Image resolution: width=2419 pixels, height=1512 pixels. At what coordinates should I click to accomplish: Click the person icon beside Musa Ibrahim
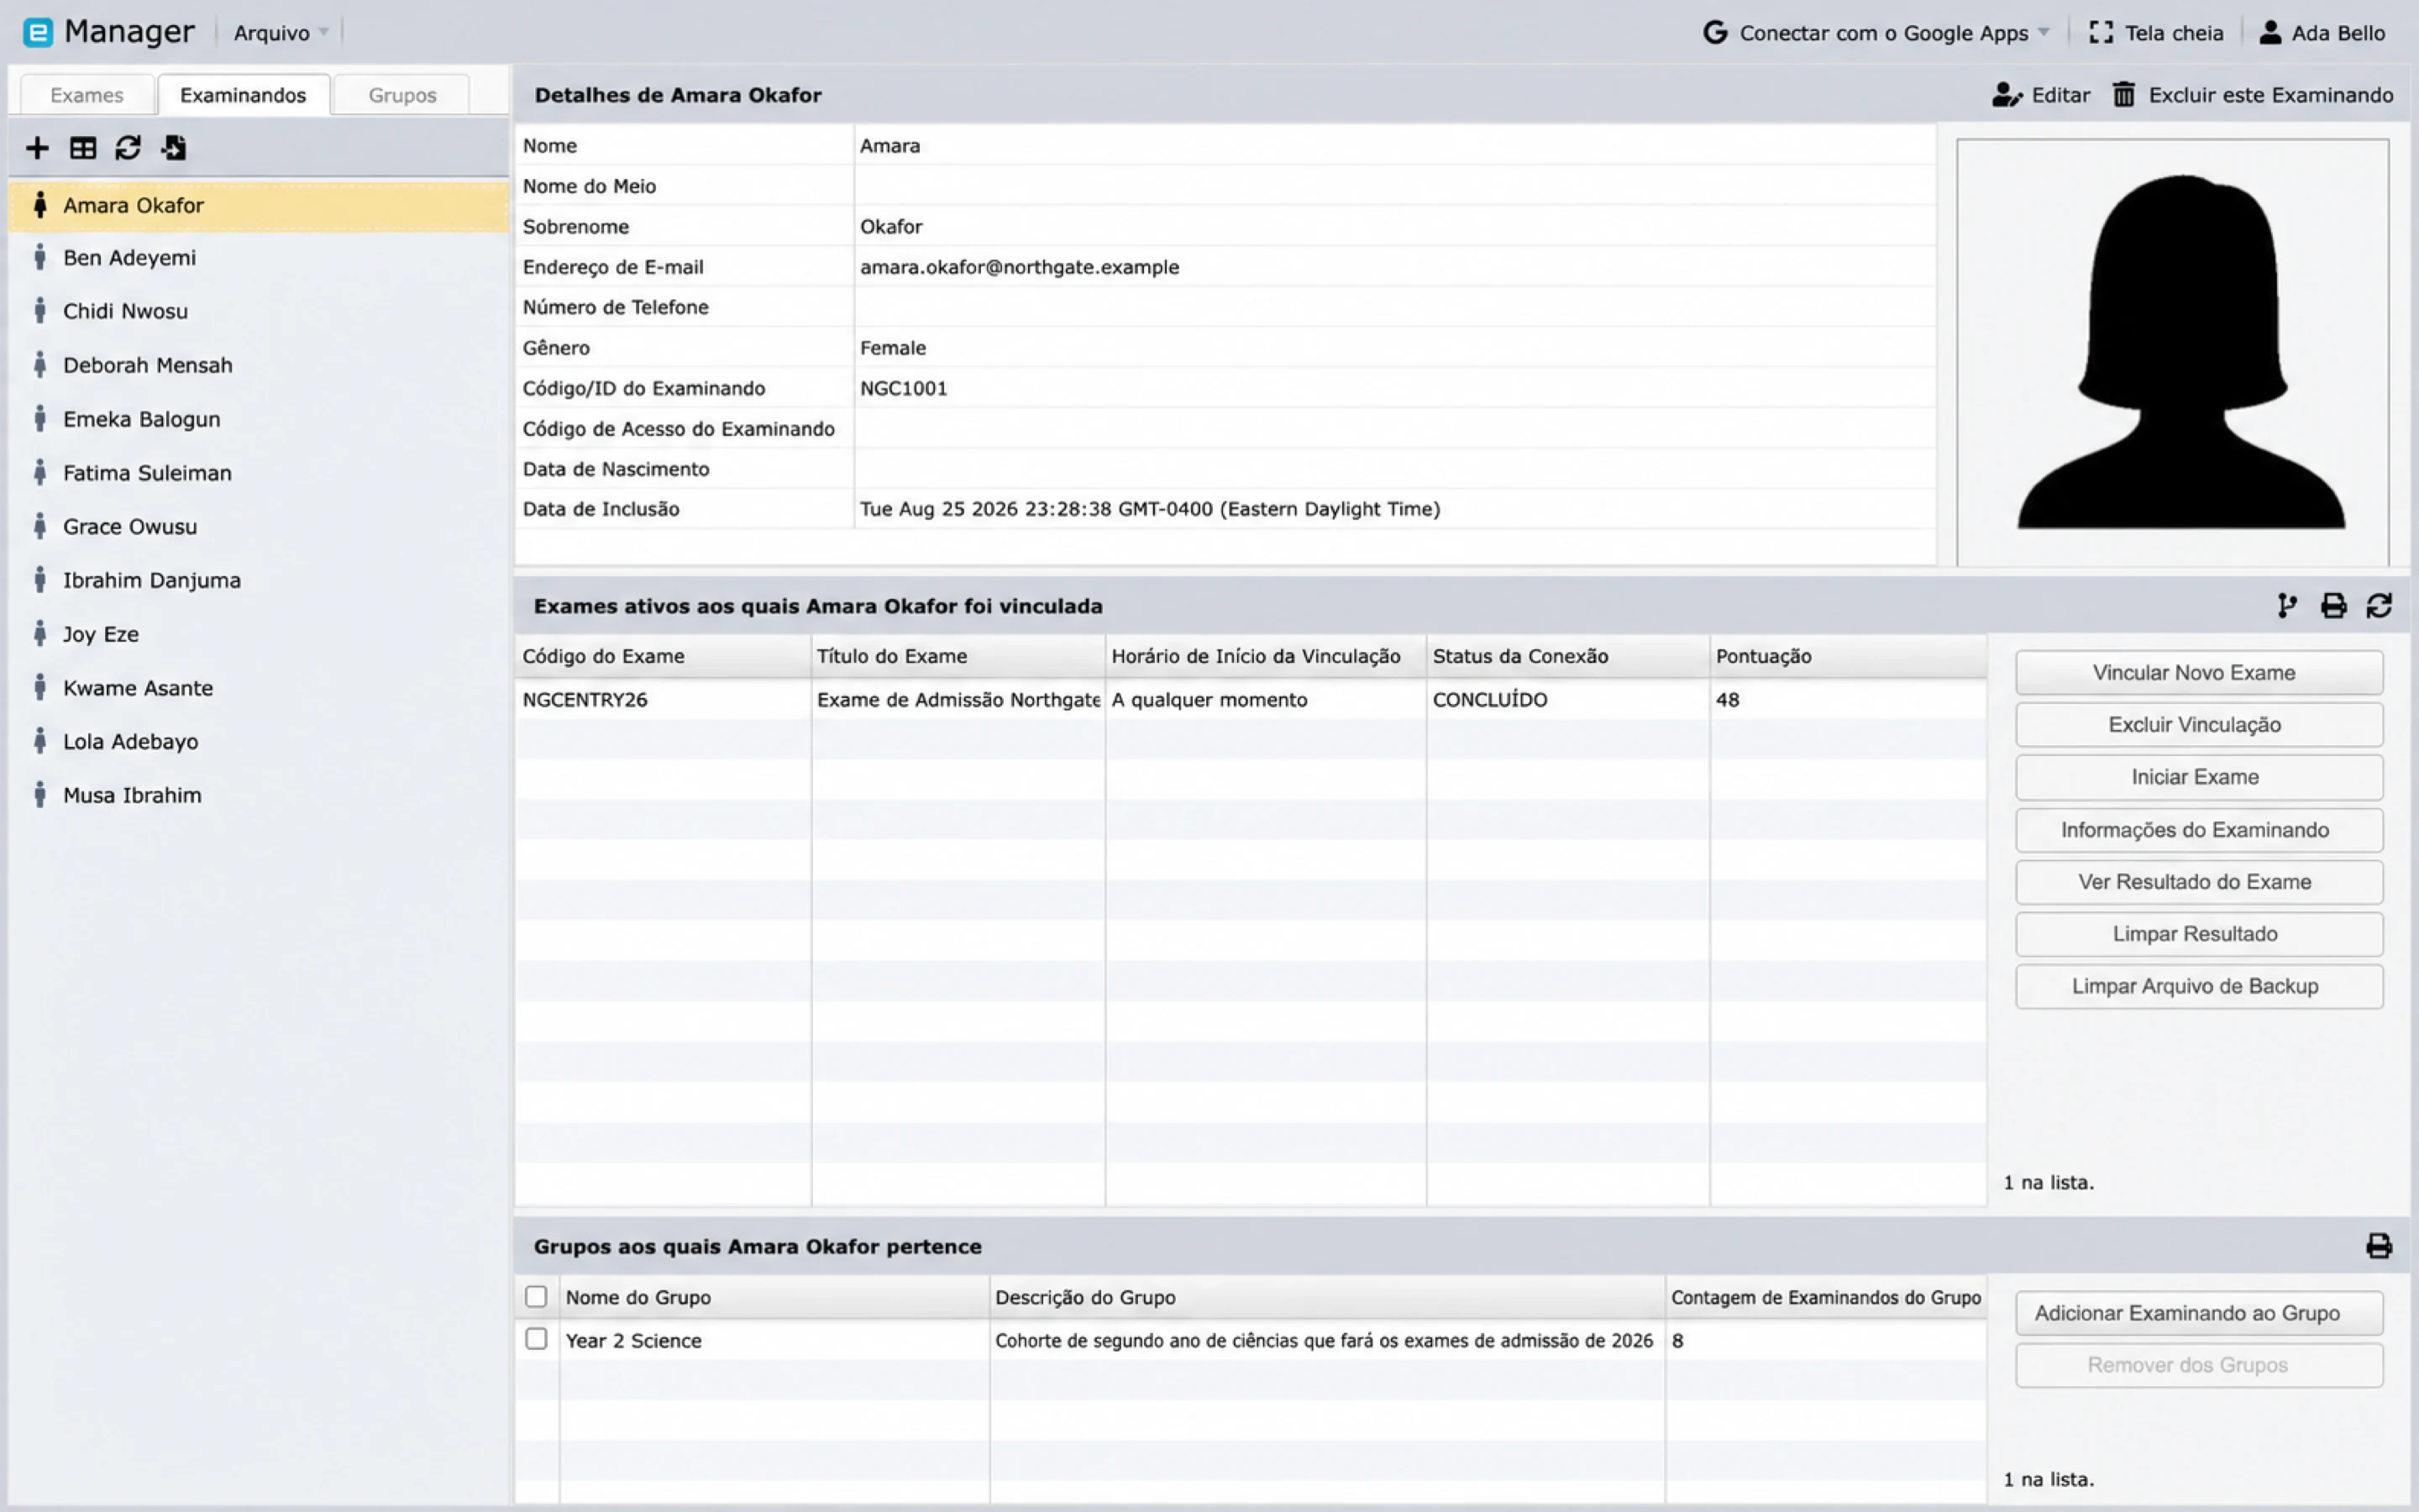point(40,796)
